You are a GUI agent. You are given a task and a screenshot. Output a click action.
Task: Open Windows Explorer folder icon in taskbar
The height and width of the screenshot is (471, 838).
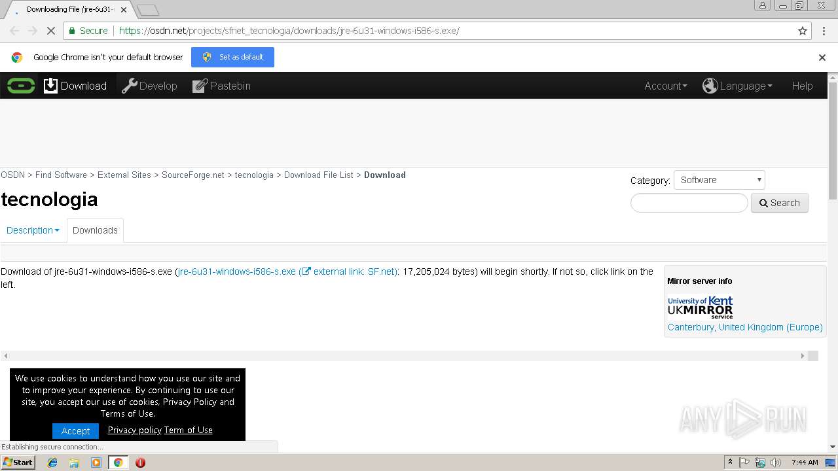[74, 462]
